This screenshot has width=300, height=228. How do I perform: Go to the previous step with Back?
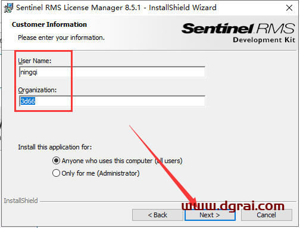pos(158,215)
